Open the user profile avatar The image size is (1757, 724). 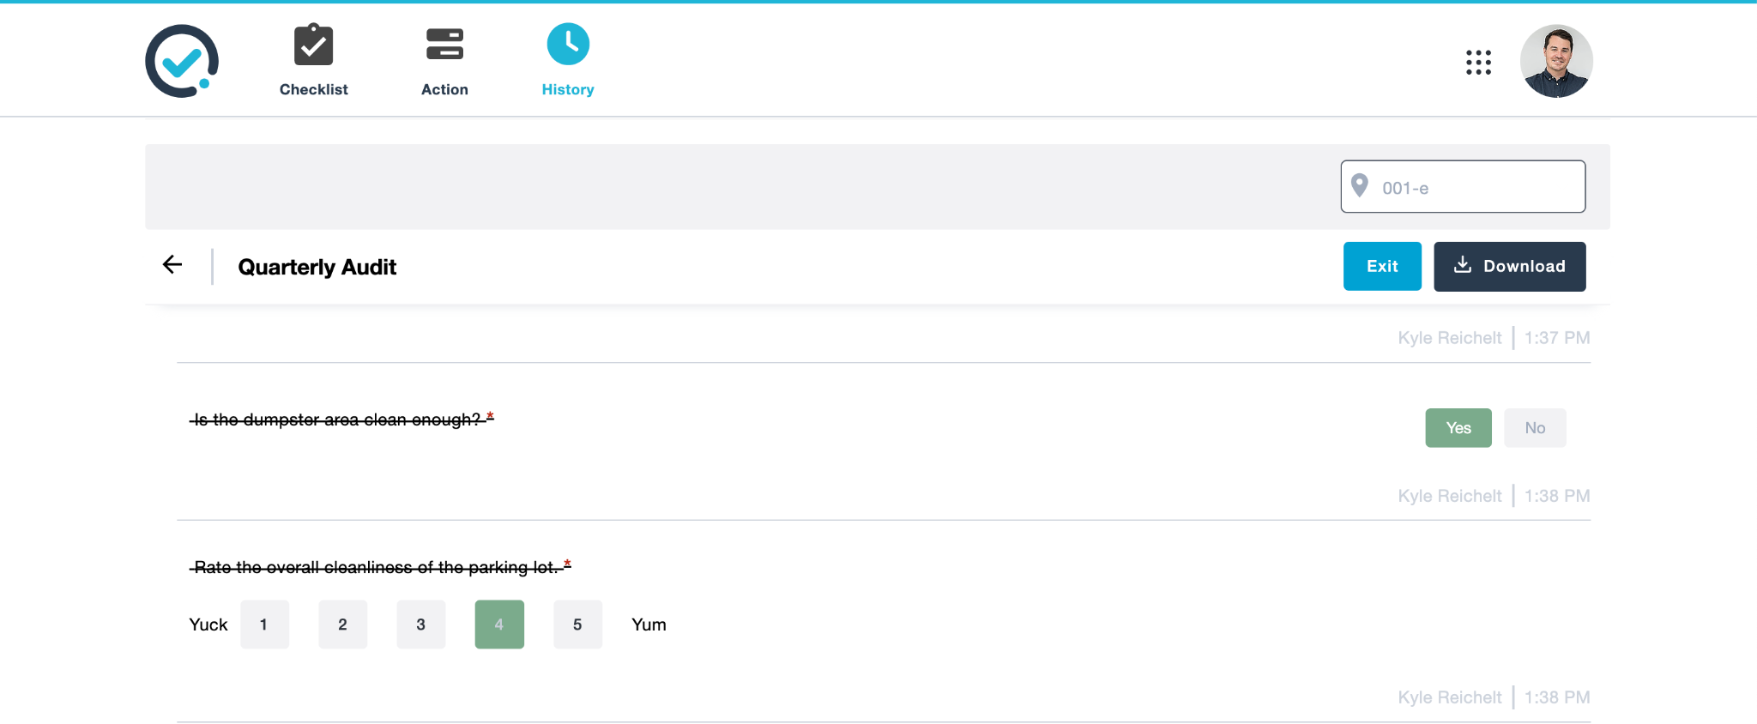coord(1556,61)
